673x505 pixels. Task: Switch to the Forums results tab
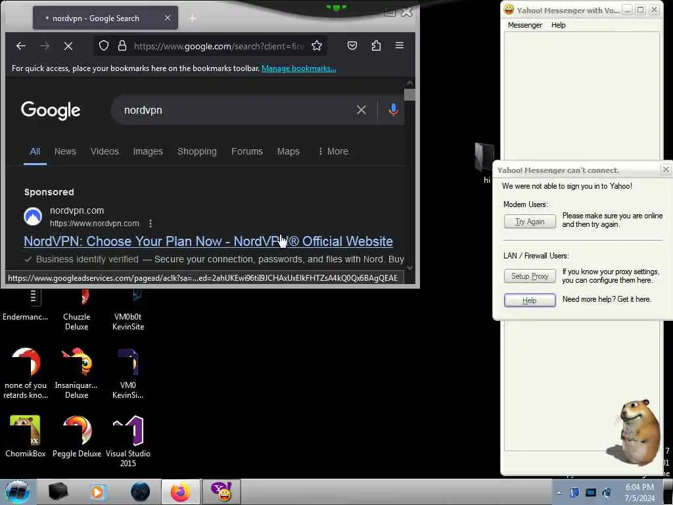coord(247,152)
